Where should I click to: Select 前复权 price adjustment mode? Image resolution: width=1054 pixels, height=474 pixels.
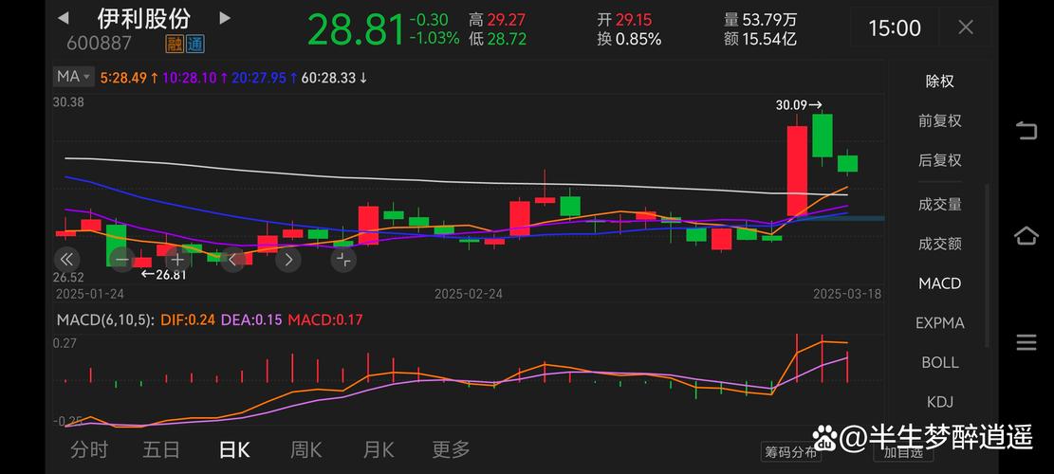[x=939, y=121]
